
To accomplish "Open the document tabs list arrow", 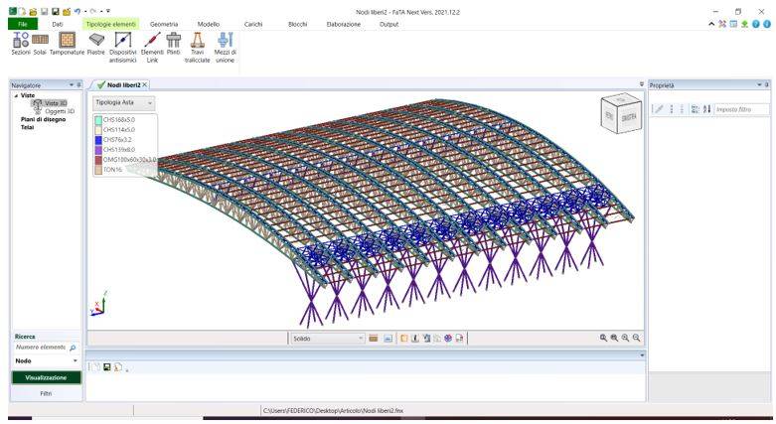I will click(642, 84).
